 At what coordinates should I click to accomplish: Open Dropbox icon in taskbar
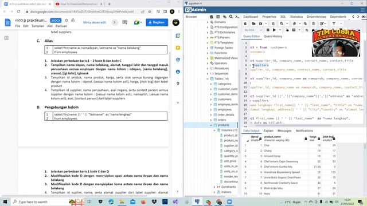tap(154, 201)
